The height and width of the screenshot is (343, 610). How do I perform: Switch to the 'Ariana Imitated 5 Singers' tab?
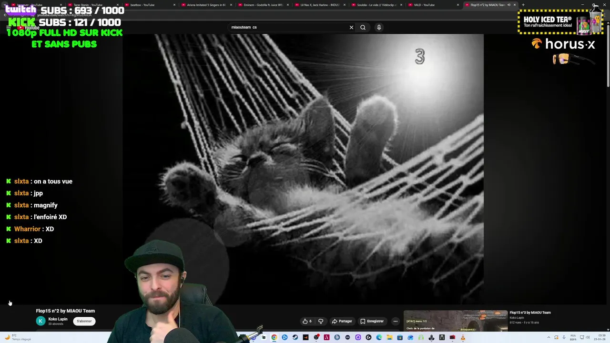click(x=206, y=5)
